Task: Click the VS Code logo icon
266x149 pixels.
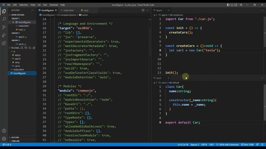Action: point(3,5)
